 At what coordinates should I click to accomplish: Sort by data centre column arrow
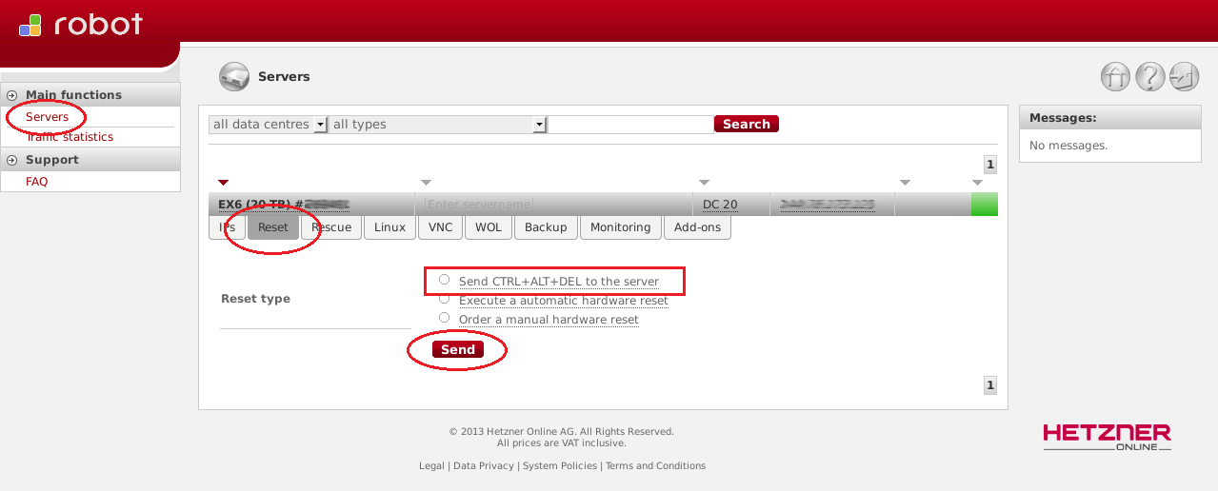[x=704, y=182]
